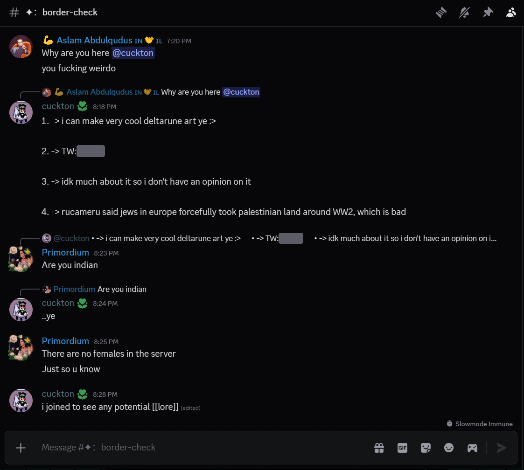Click cuckton's green leaf role icon
Screen dimensions: 524x470
pyautogui.click(x=82, y=107)
